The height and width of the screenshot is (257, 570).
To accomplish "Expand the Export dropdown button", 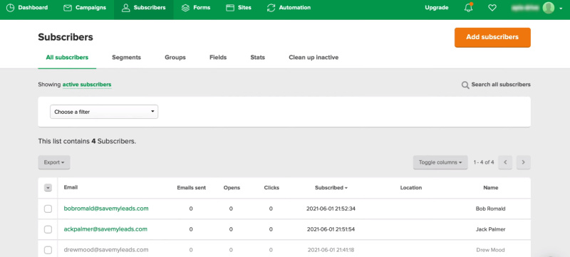I will click(54, 162).
